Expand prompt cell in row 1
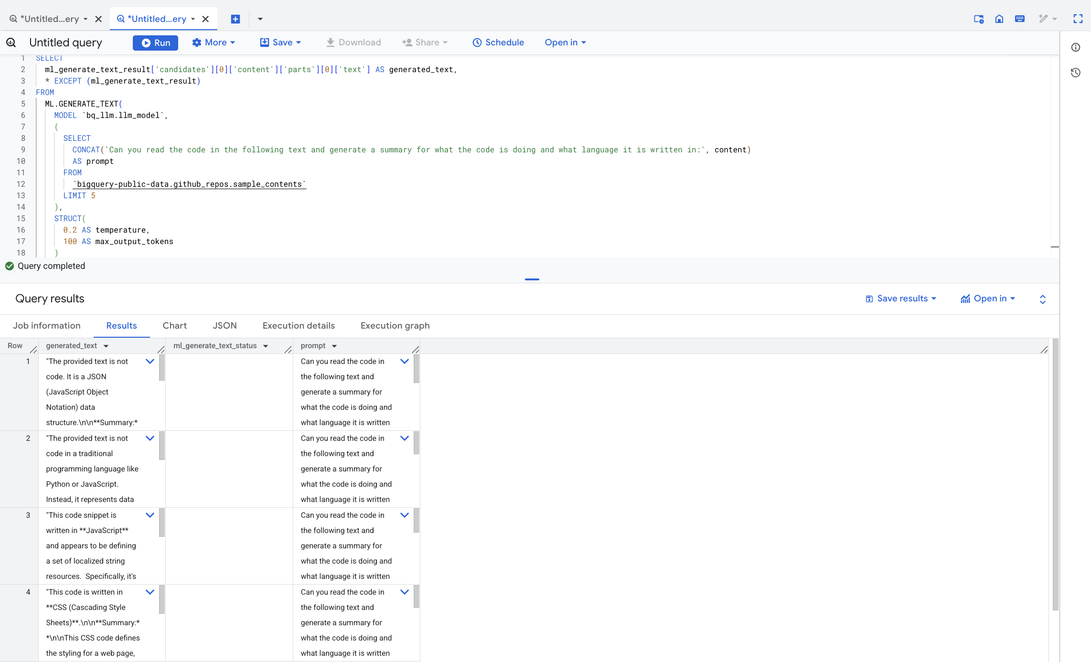Viewport: 1091px width, 662px height. pos(405,362)
